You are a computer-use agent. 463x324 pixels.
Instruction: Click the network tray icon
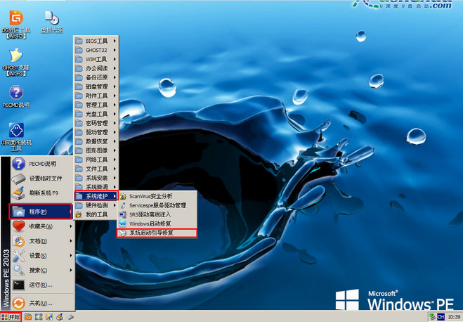[432, 317]
